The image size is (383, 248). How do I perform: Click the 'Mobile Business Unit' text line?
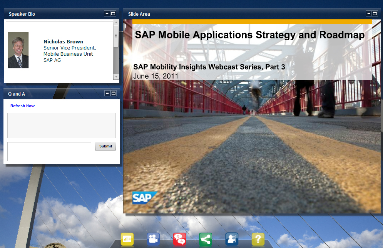pyautogui.click(x=69, y=54)
